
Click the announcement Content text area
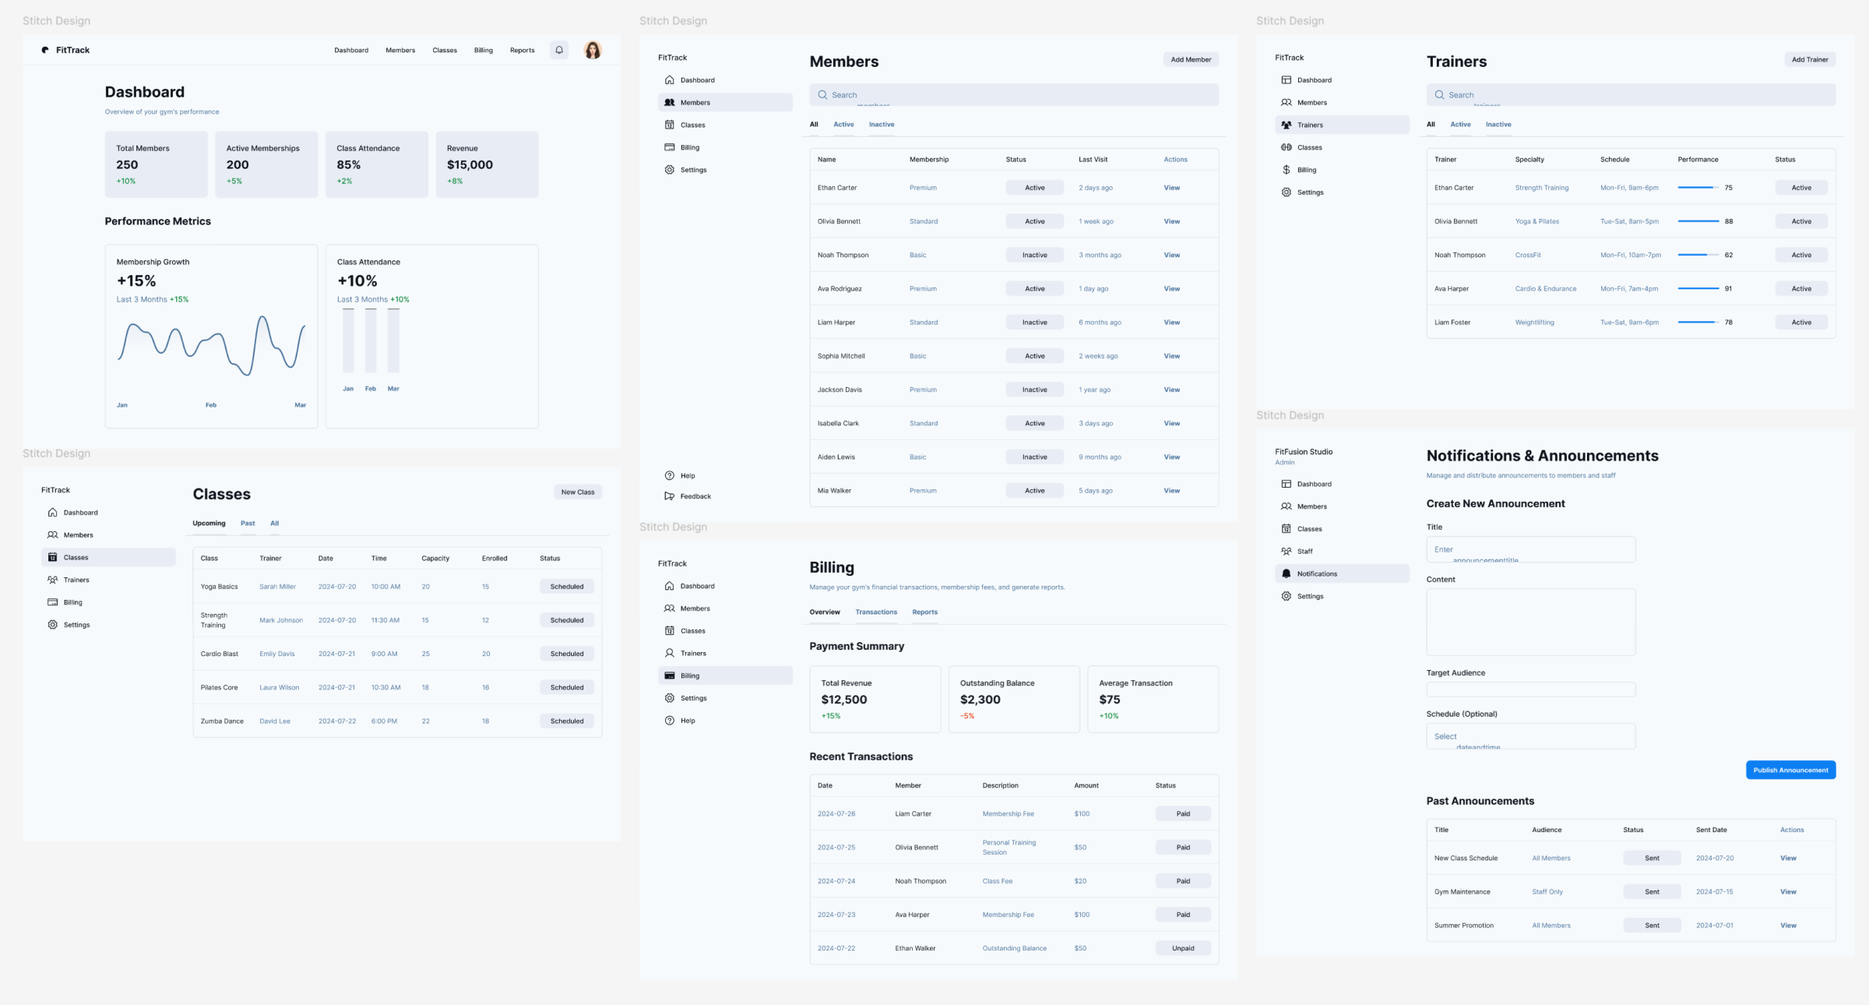pyautogui.click(x=1530, y=622)
